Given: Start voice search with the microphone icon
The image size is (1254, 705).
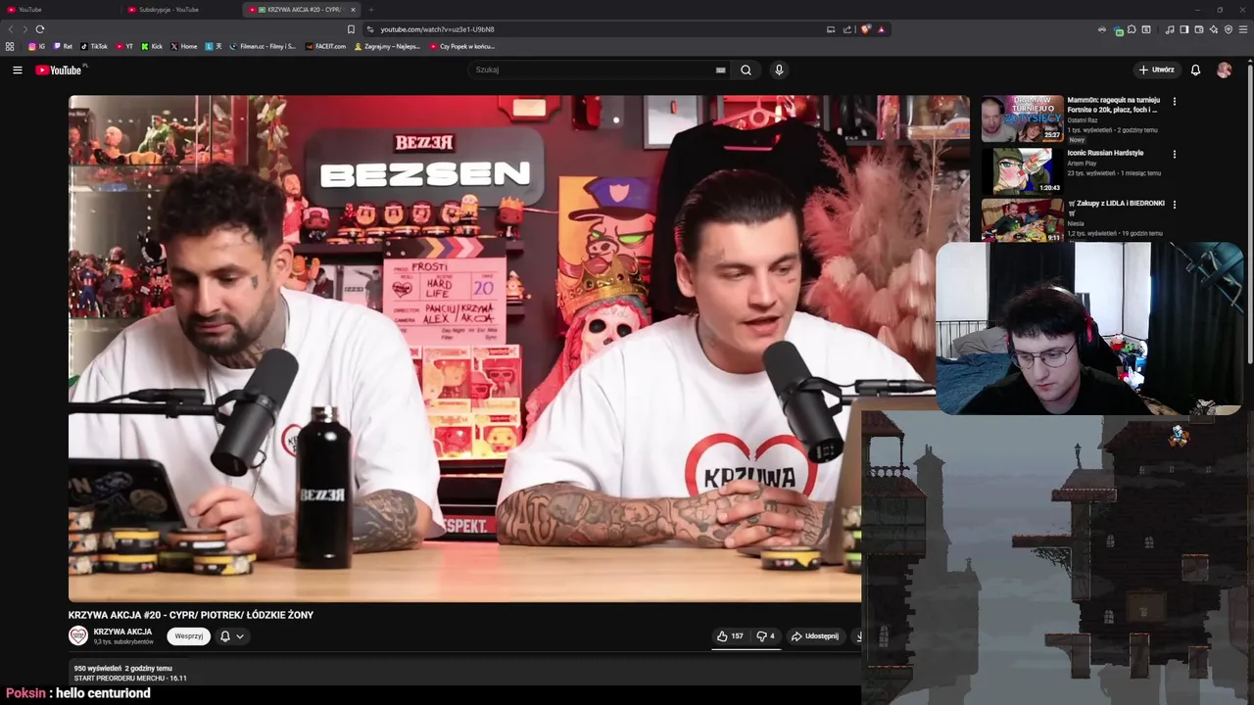Looking at the screenshot, I should [779, 70].
